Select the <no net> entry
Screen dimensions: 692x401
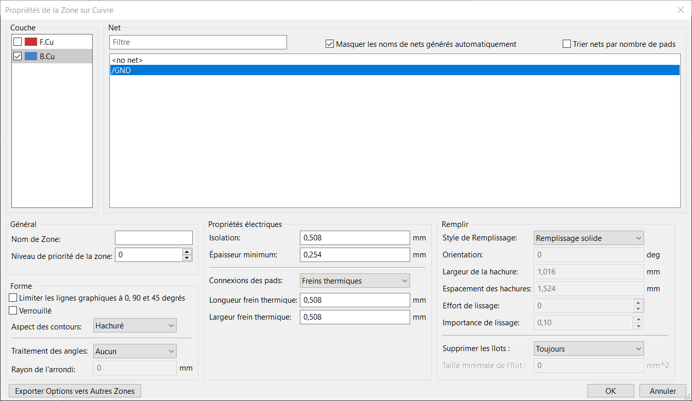(x=127, y=60)
